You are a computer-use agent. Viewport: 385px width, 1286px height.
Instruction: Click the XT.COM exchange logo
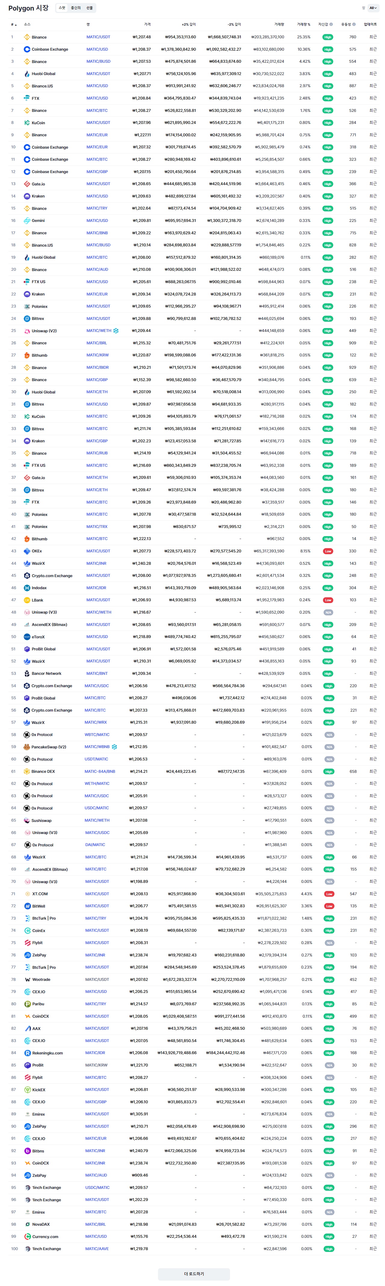(x=27, y=894)
